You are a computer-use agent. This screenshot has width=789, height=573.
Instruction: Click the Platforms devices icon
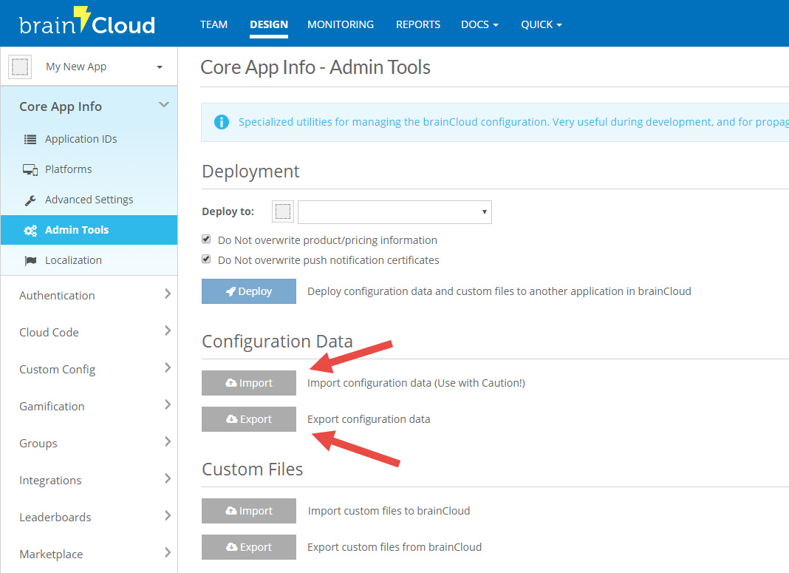(30, 169)
